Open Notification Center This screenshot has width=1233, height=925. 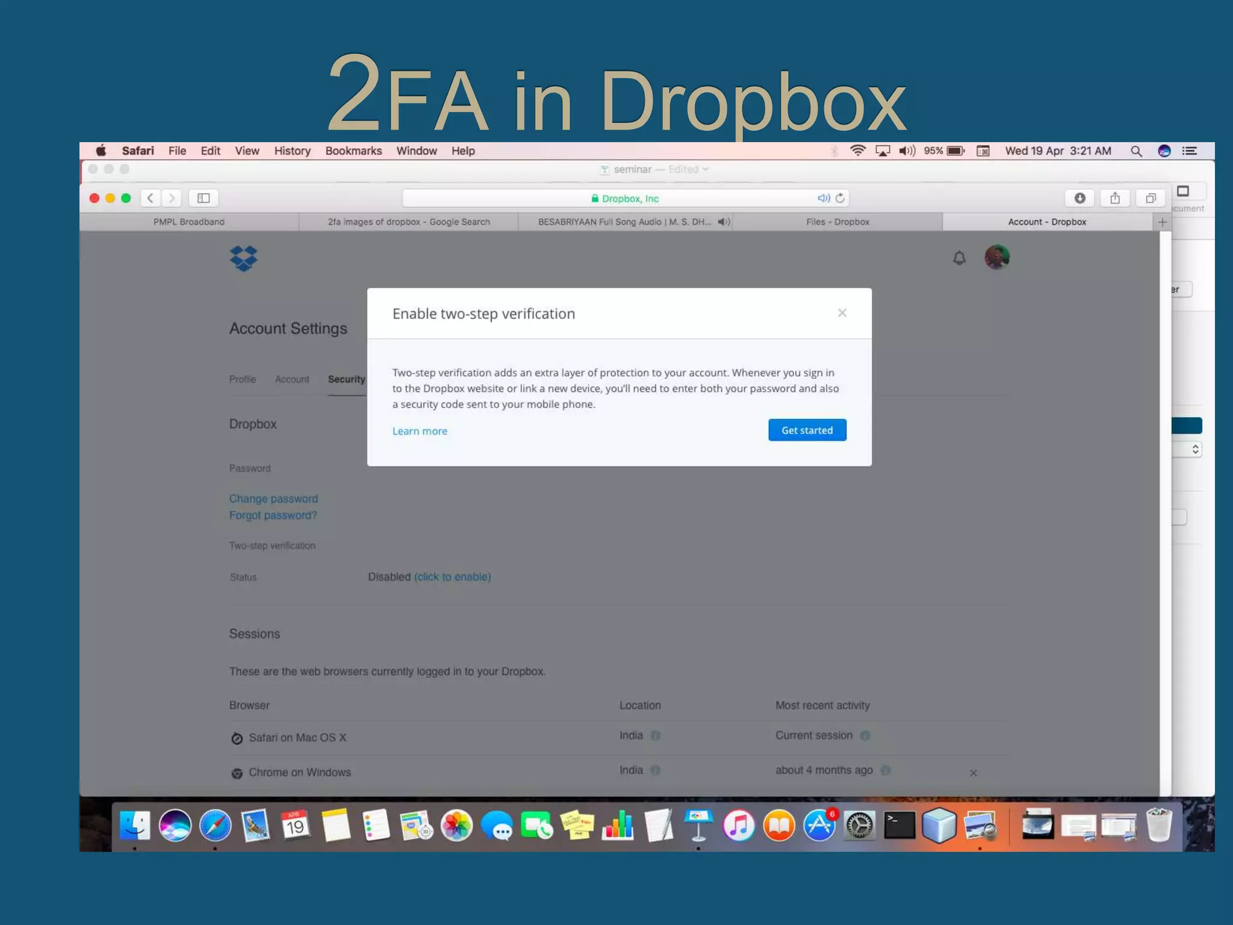coord(1190,151)
